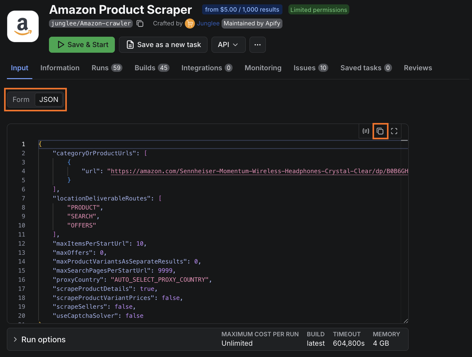Image resolution: width=472 pixels, height=357 pixels.
Task: Click the "maxOffers" line
Action: click(x=80, y=253)
